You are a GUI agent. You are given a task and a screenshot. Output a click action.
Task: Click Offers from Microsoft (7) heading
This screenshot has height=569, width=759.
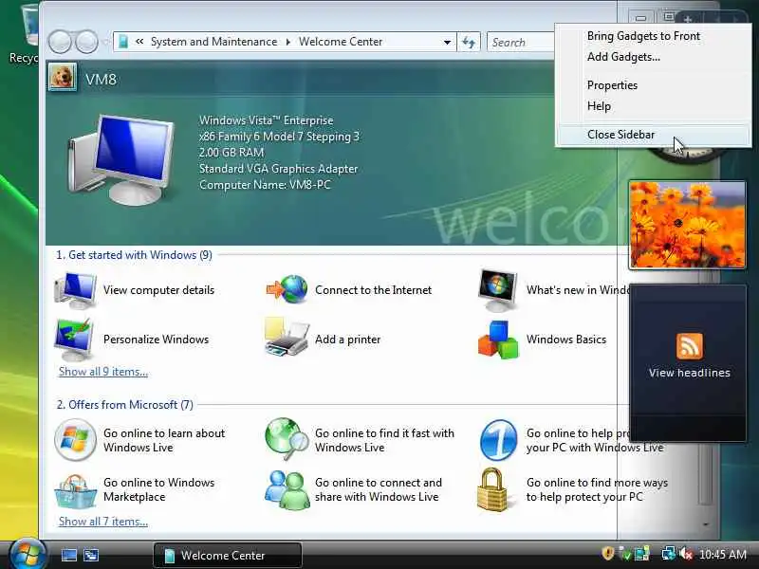pyautogui.click(x=125, y=405)
